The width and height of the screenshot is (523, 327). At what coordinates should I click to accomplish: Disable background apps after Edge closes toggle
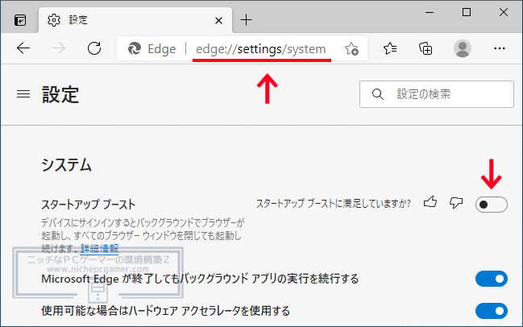(x=492, y=279)
